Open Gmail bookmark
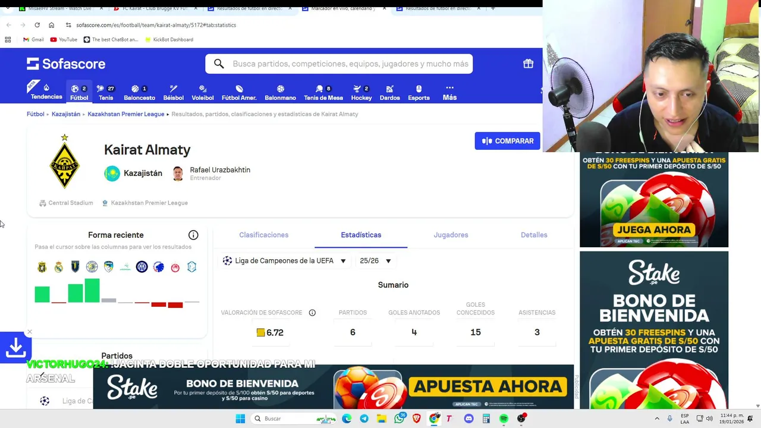 click(x=33, y=39)
